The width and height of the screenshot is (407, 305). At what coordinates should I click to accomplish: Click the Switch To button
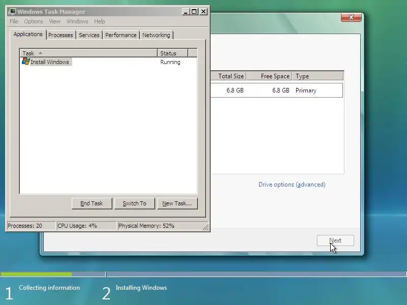pos(134,203)
